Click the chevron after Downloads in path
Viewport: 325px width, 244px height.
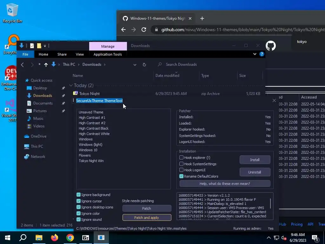coord(105,64)
